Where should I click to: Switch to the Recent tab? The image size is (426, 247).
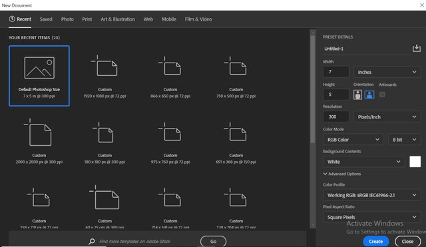click(20, 19)
